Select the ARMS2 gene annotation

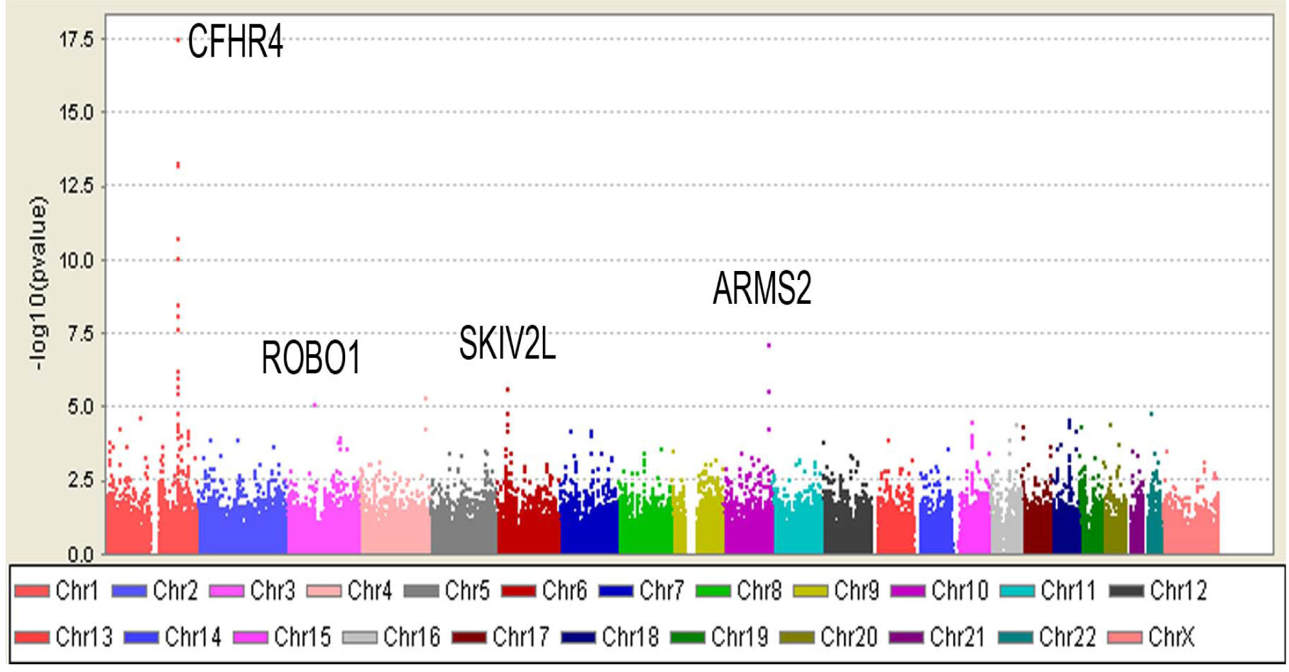click(x=762, y=288)
